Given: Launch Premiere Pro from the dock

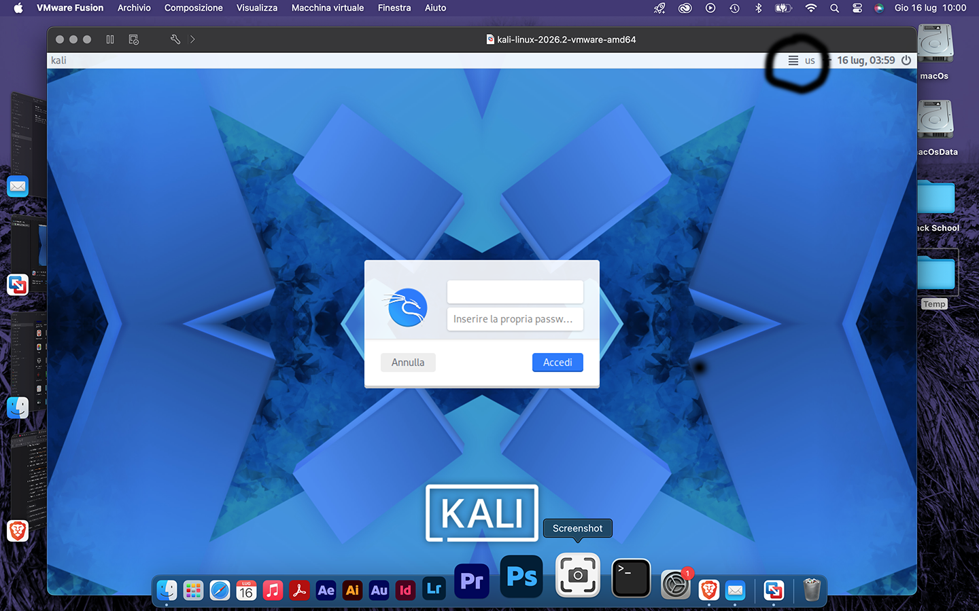Looking at the screenshot, I should (x=472, y=581).
